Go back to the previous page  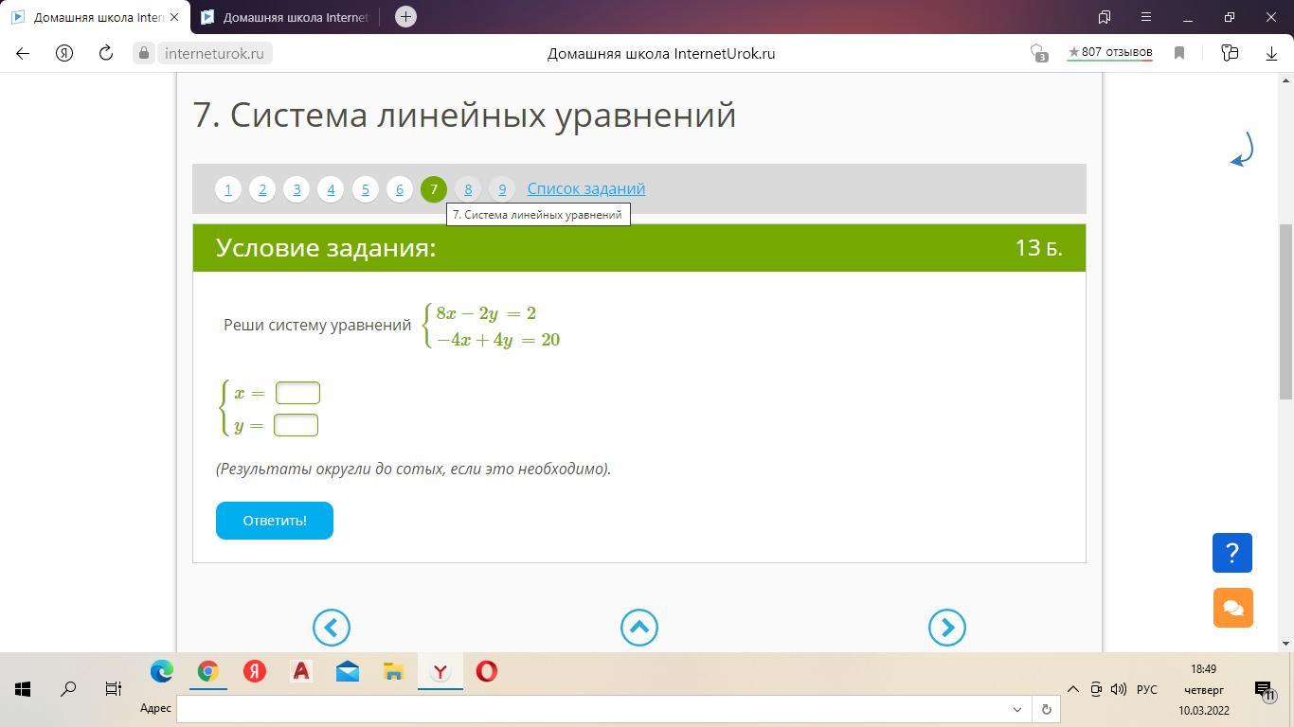click(23, 53)
